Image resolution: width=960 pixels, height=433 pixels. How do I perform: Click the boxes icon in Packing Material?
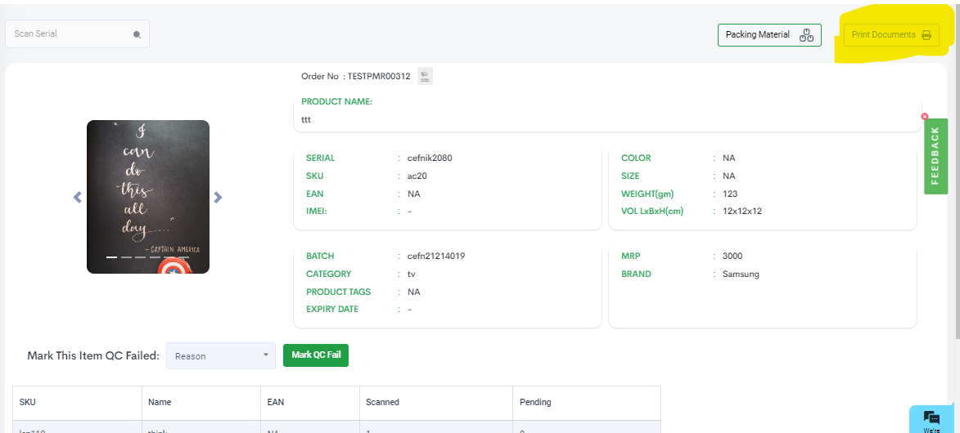pyautogui.click(x=806, y=35)
